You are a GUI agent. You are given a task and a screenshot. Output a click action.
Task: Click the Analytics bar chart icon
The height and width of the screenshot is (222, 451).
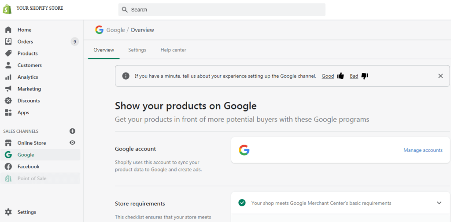click(x=8, y=77)
